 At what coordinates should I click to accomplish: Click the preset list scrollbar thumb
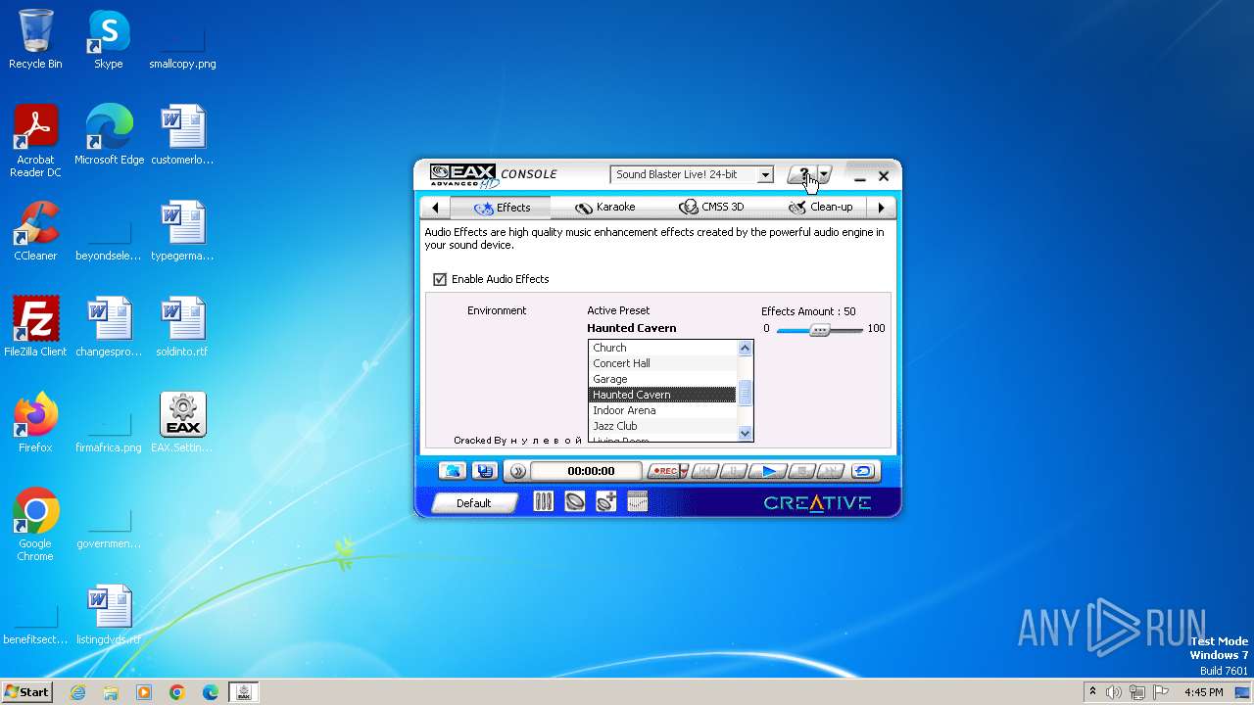[745, 393]
